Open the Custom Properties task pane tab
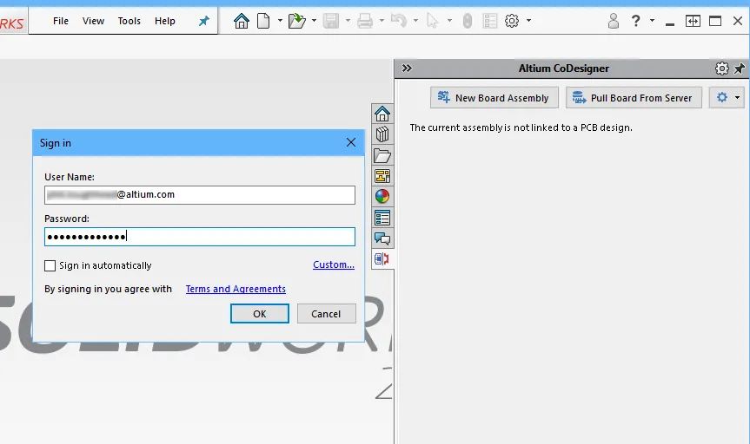Screen dimensions: 750x444 coord(382,218)
